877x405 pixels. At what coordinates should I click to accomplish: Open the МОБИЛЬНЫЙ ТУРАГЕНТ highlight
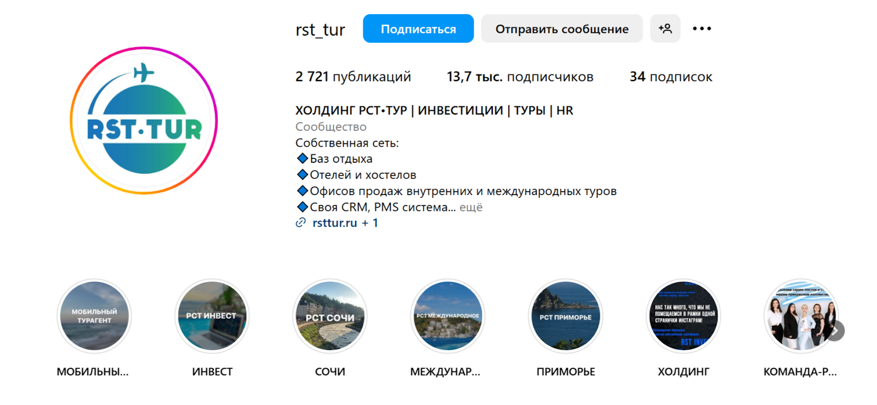(x=94, y=316)
